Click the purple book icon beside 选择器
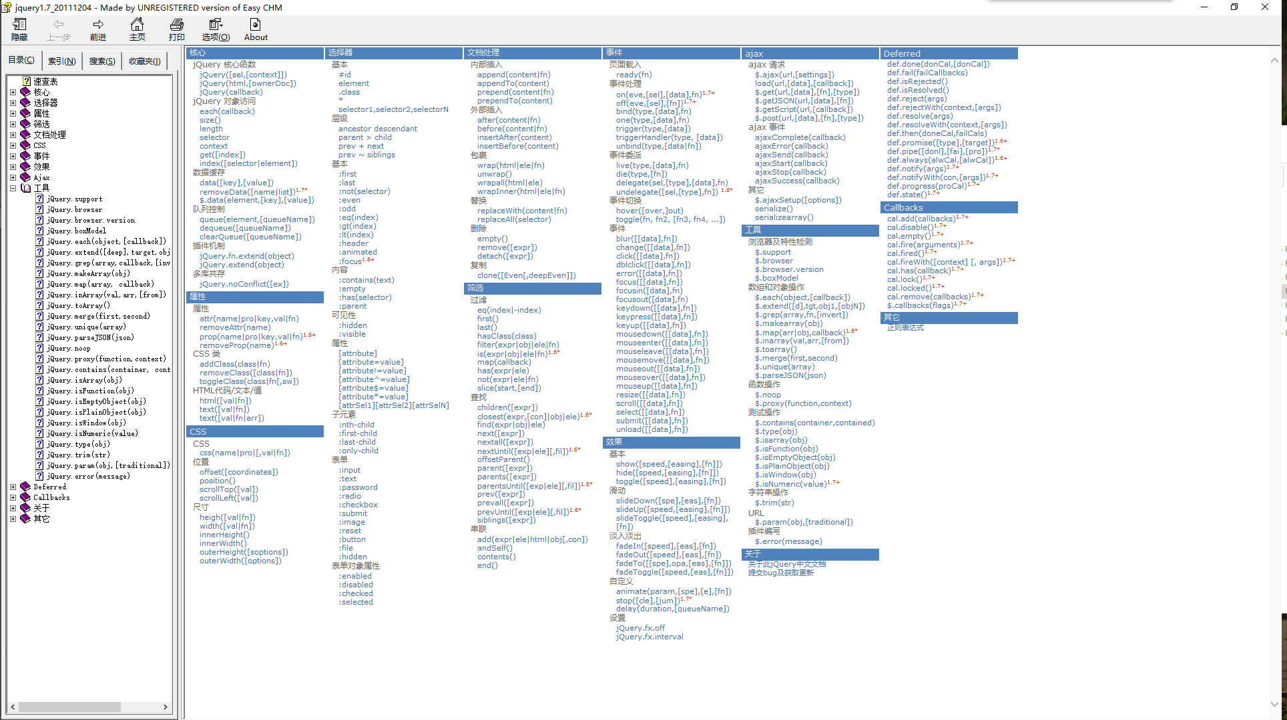The height and width of the screenshot is (720, 1287). (25, 103)
